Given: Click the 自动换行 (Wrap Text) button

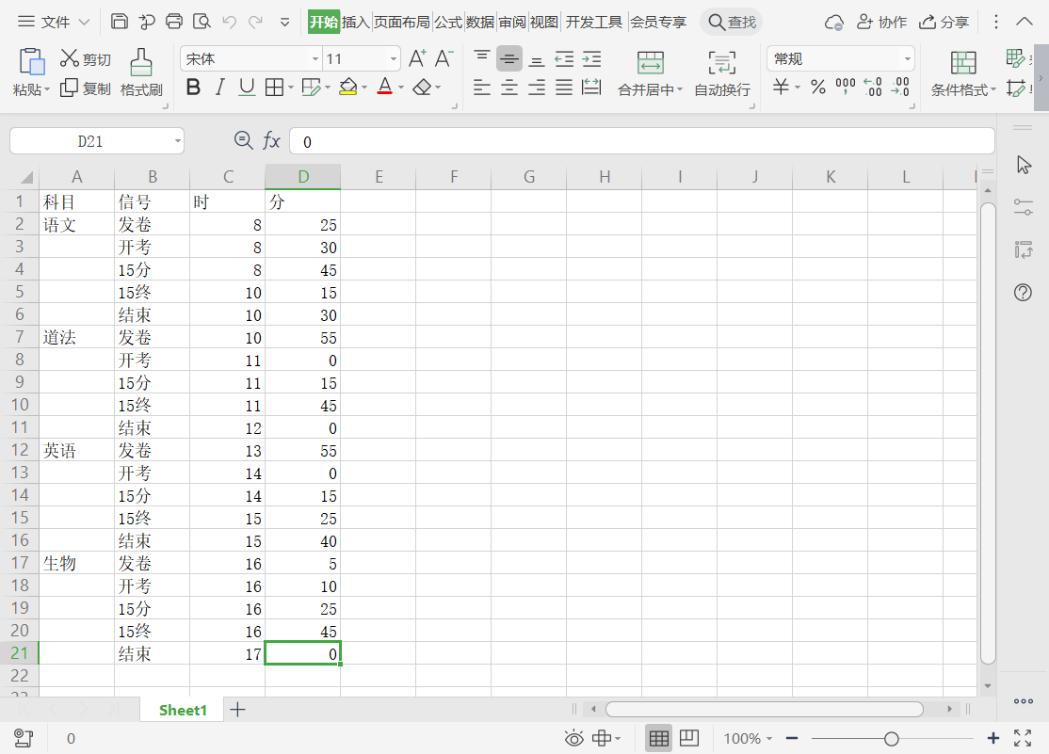Looking at the screenshot, I should pos(722,74).
